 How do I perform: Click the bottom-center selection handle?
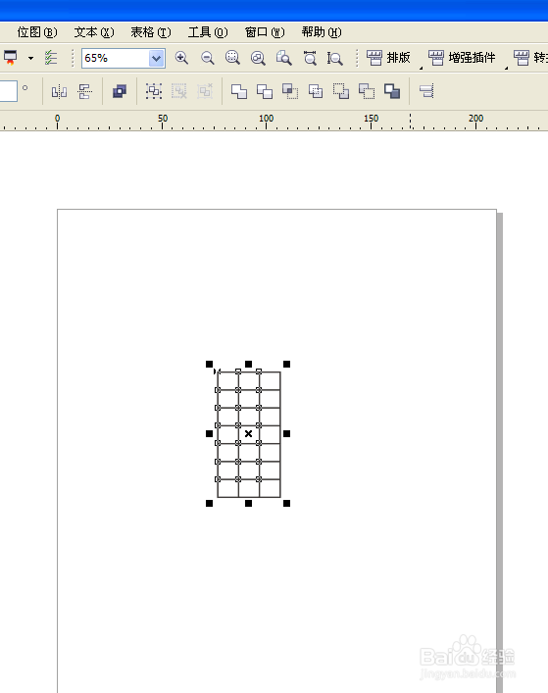coord(248,503)
